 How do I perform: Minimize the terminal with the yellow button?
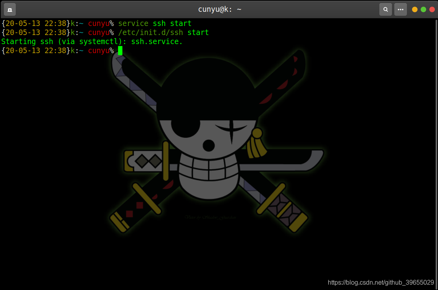click(x=415, y=9)
